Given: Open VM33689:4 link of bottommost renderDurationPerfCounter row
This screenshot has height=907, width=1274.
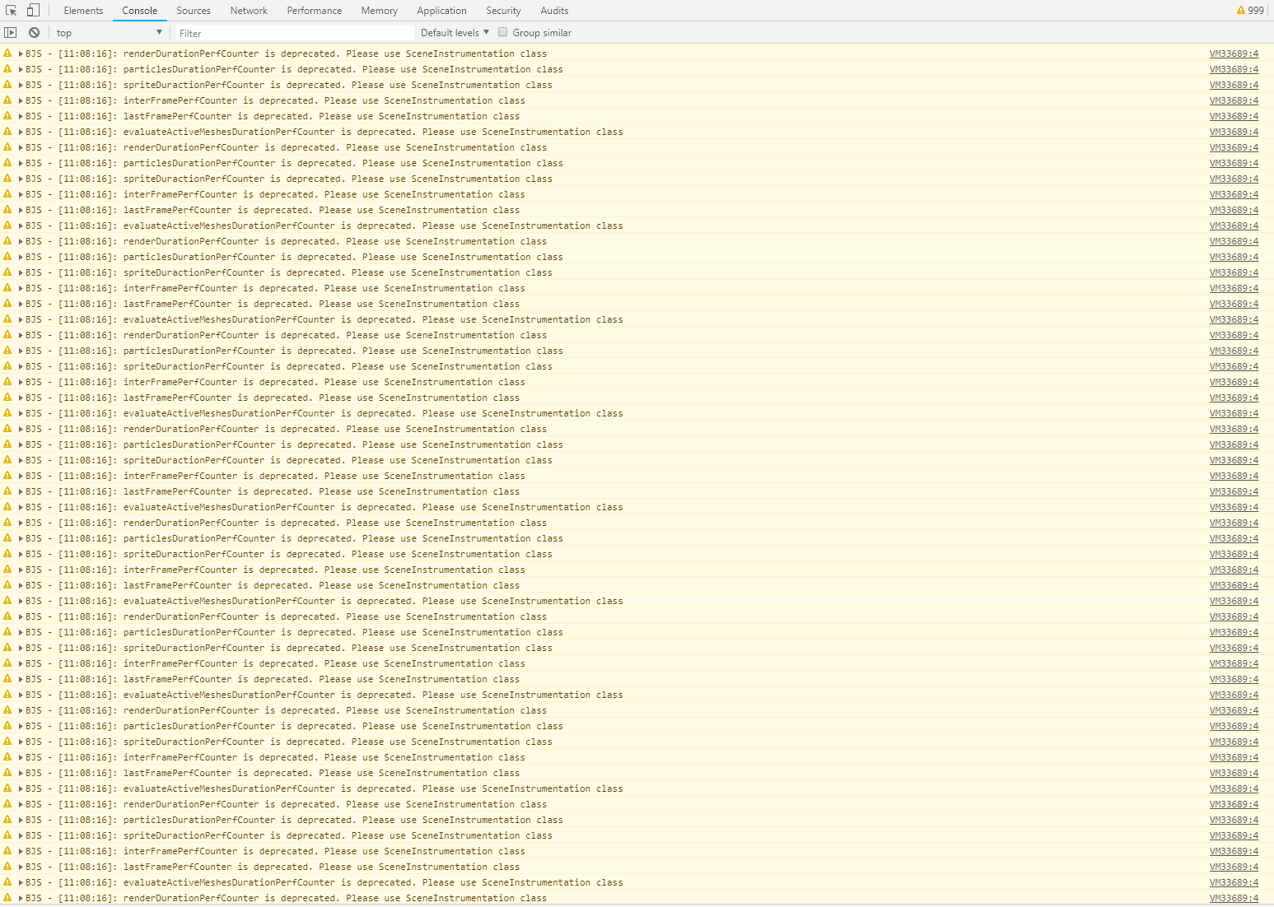Looking at the screenshot, I should 1234,898.
